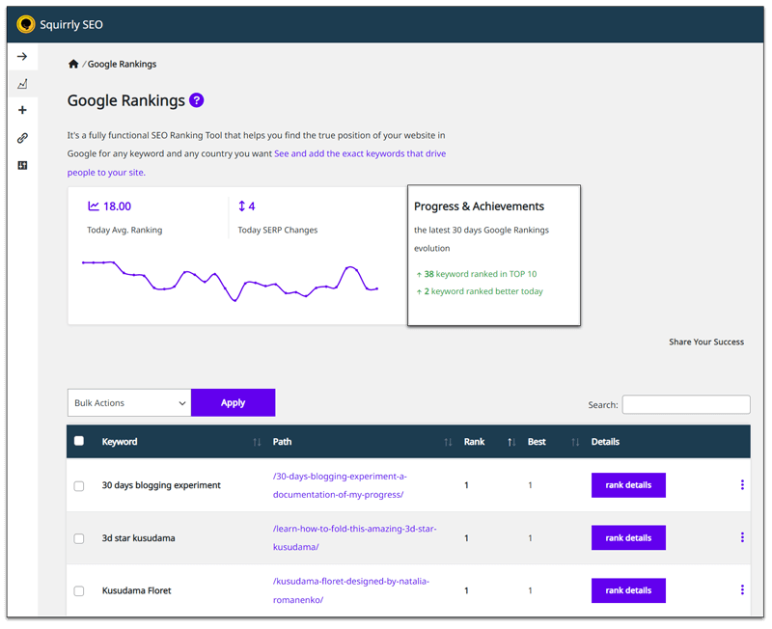Screen dimensions: 772x629
Task: Check the Kusudama Floret row
Action: (x=79, y=590)
